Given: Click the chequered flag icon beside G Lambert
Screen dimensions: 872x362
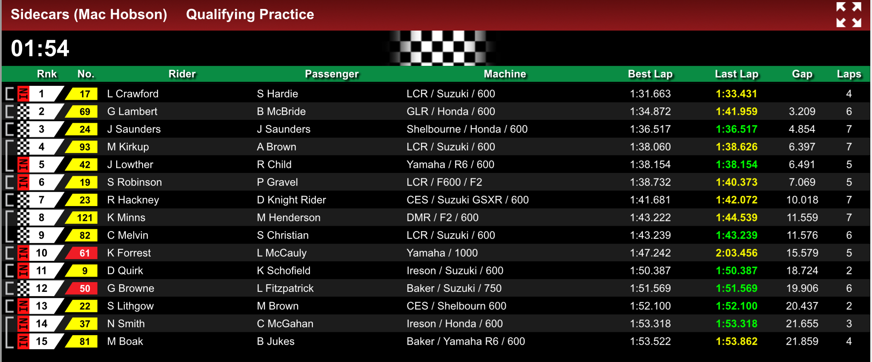Looking at the screenshot, I should point(23,111).
